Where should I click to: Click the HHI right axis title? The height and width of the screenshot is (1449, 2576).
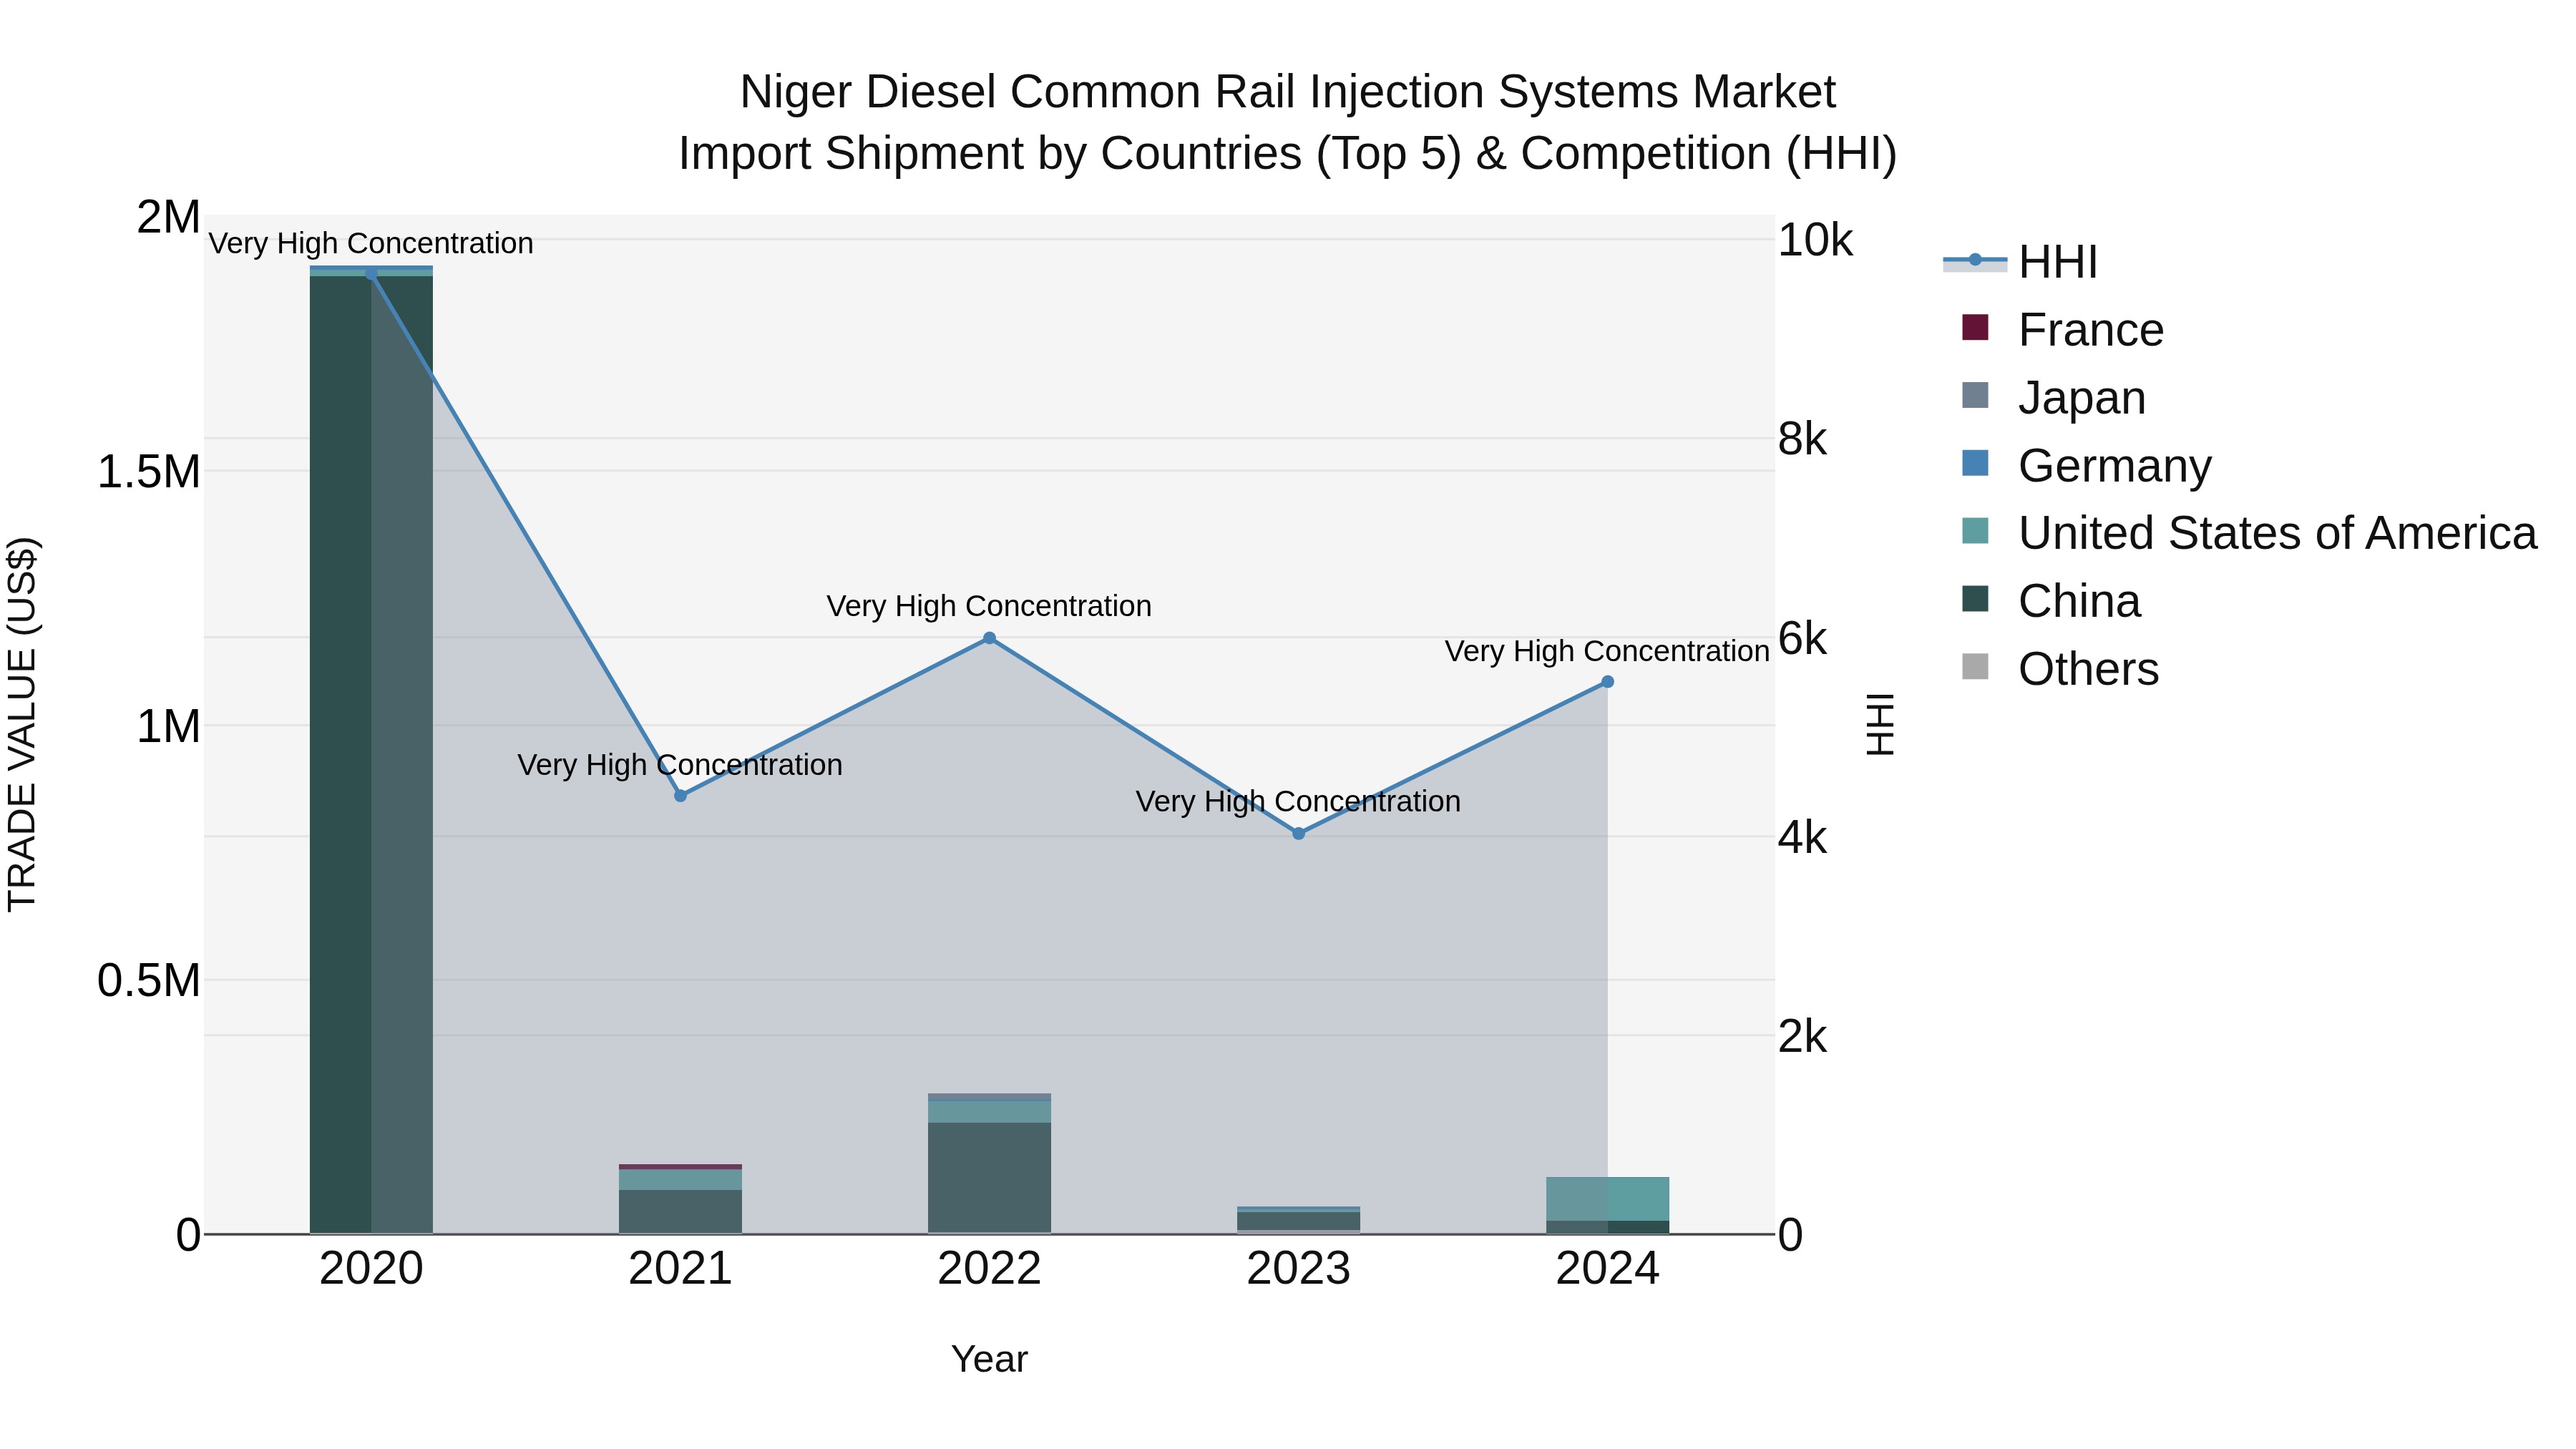click(x=1880, y=724)
